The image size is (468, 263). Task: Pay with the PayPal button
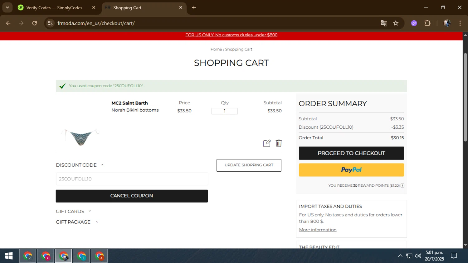click(x=351, y=170)
